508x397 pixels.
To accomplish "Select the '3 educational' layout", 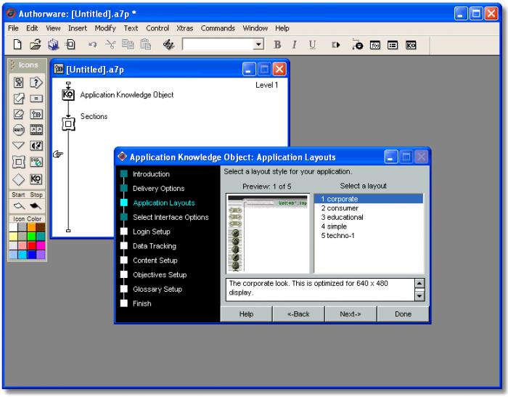I will tap(369, 217).
